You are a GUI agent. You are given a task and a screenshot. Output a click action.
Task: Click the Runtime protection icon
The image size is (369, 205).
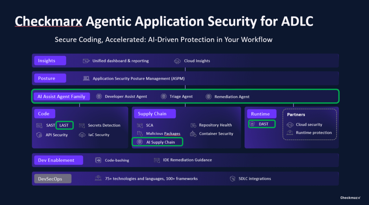pyautogui.click(x=290, y=132)
